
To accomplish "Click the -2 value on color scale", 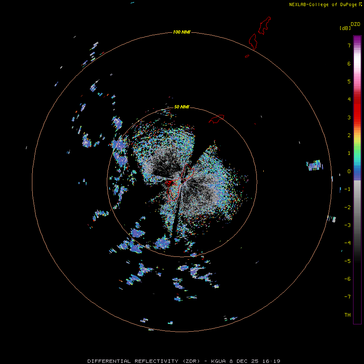I will [347, 207].
